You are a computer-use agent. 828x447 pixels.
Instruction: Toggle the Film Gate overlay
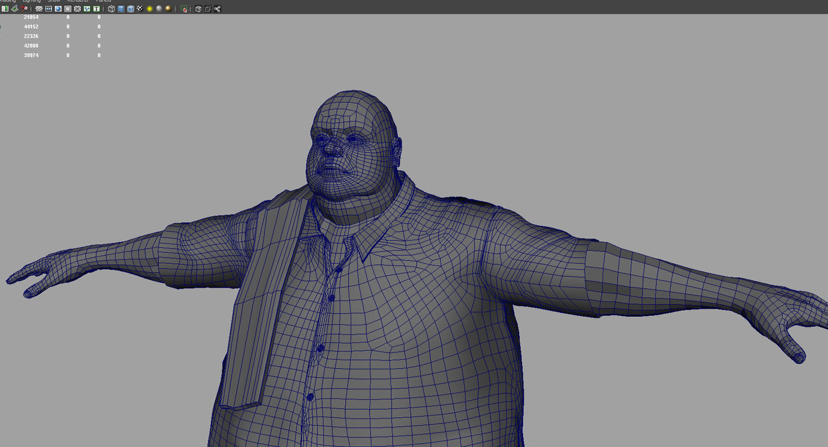point(49,9)
